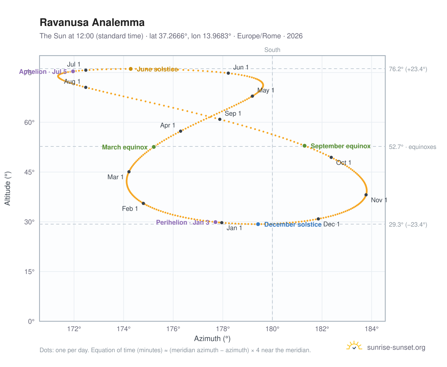Click the 52.7° · equinoxes reference label
Image resolution: width=447 pixels, height=367 pixels.
413,147
